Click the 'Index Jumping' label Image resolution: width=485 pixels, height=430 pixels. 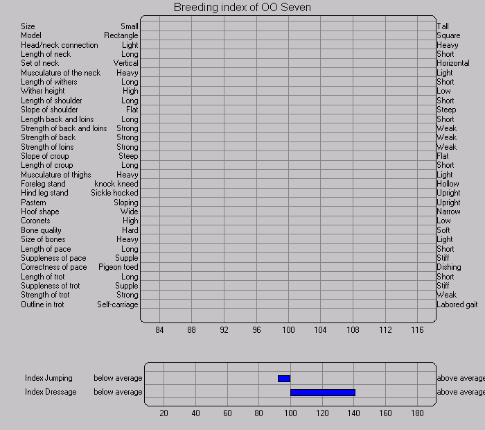tap(48, 378)
